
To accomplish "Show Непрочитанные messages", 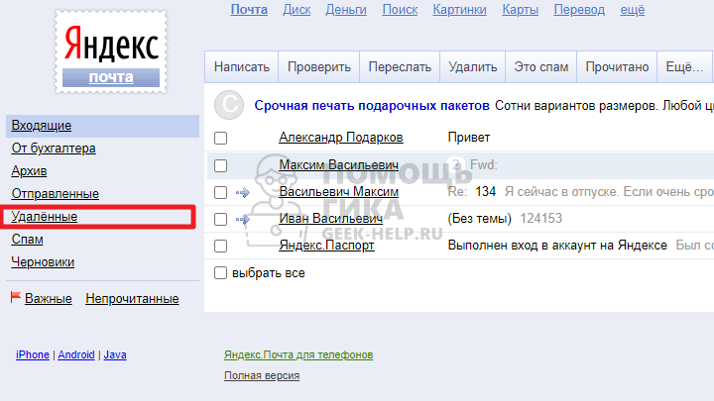I will 132,299.
